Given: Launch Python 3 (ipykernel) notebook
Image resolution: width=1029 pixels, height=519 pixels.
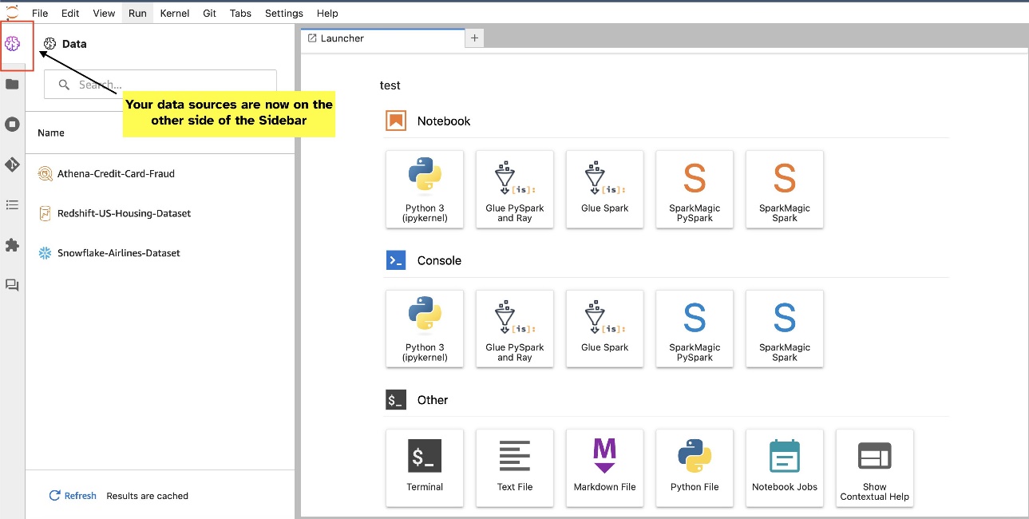Looking at the screenshot, I should tap(425, 189).
